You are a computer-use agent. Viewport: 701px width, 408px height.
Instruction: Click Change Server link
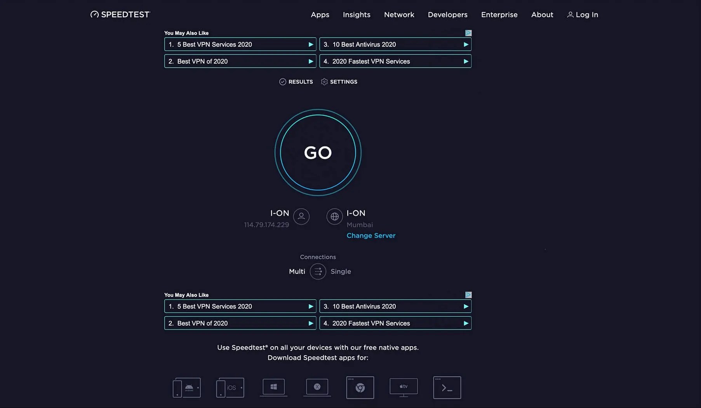[371, 235]
